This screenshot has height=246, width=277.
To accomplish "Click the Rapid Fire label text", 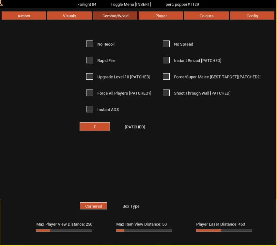I will [106, 61].
